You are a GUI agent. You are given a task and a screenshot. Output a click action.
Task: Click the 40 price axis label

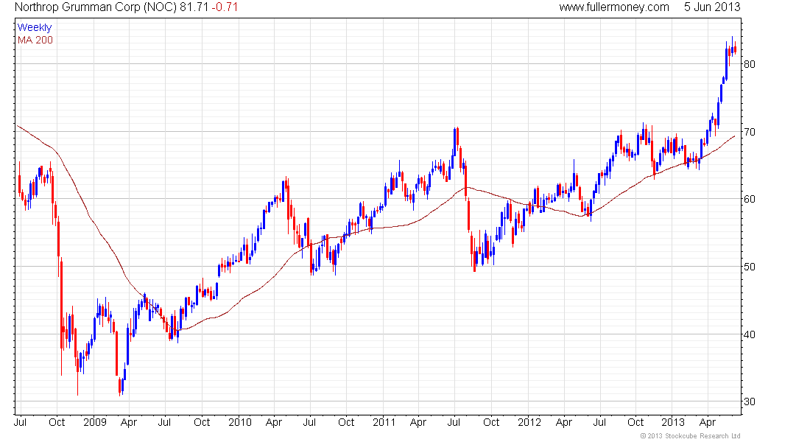click(x=750, y=335)
